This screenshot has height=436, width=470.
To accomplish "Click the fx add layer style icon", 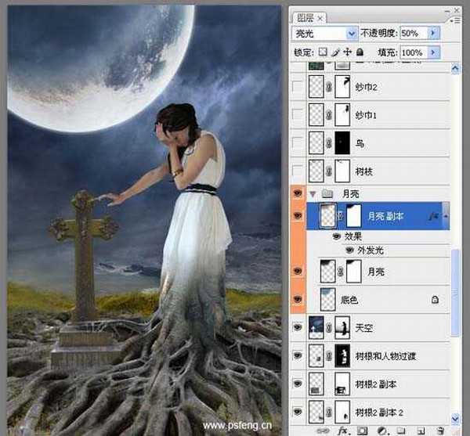I will [x=342, y=431].
